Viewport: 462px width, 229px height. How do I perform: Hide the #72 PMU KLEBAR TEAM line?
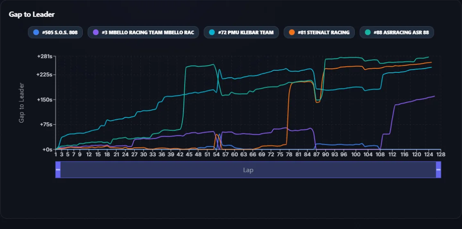coord(241,32)
